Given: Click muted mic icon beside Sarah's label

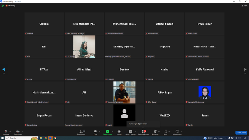Looking at the screenshot, I should pos(186,125).
